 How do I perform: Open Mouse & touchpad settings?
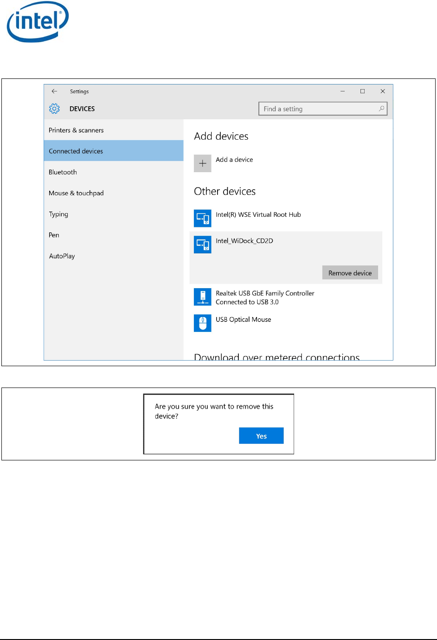click(114, 193)
